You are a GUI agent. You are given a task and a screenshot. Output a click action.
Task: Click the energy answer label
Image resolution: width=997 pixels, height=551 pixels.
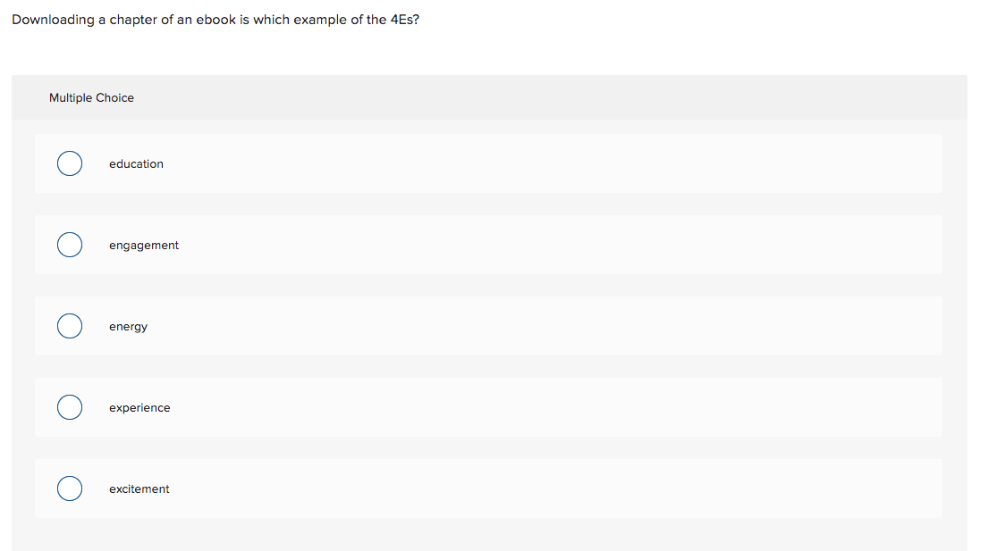click(129, 326)
